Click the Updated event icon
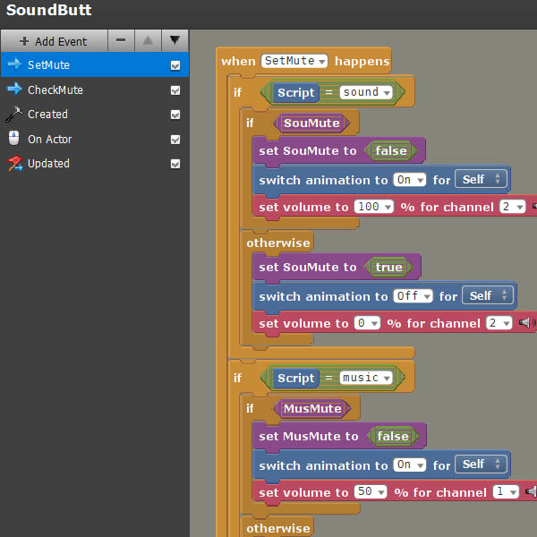The image size is (537, 537). pos(13,164)
